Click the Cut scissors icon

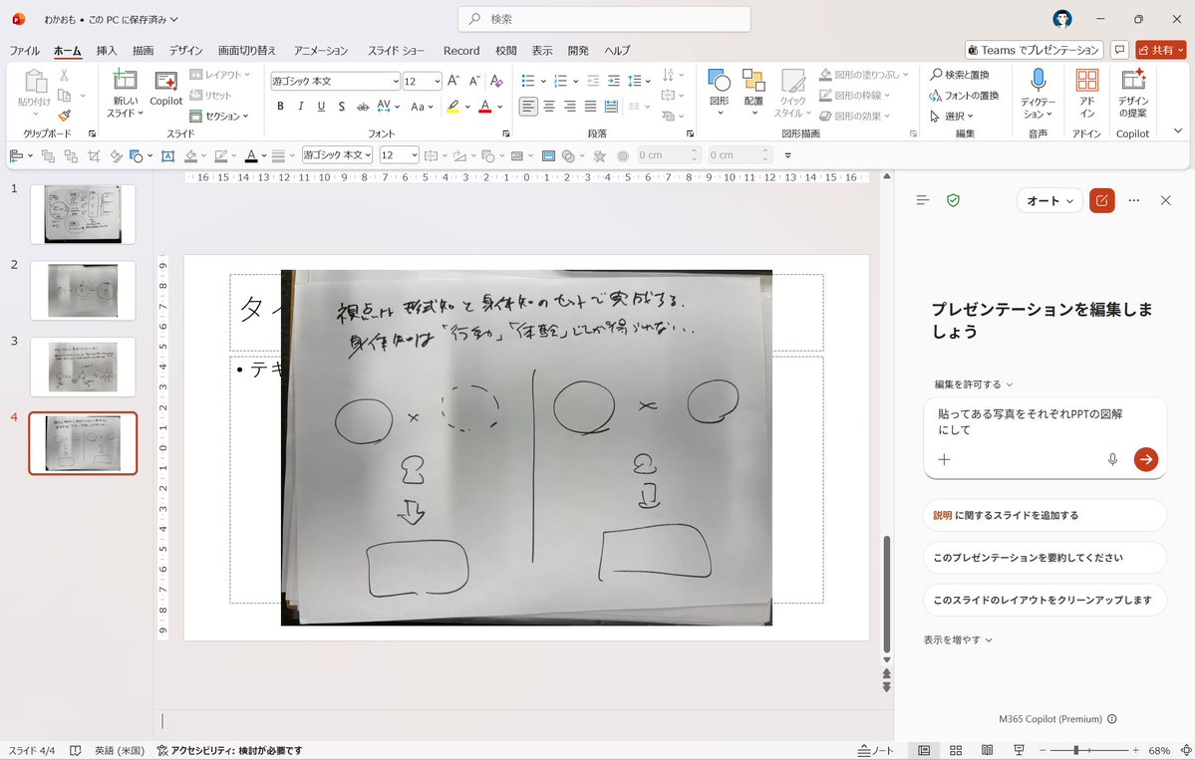[x=65, y=75]
